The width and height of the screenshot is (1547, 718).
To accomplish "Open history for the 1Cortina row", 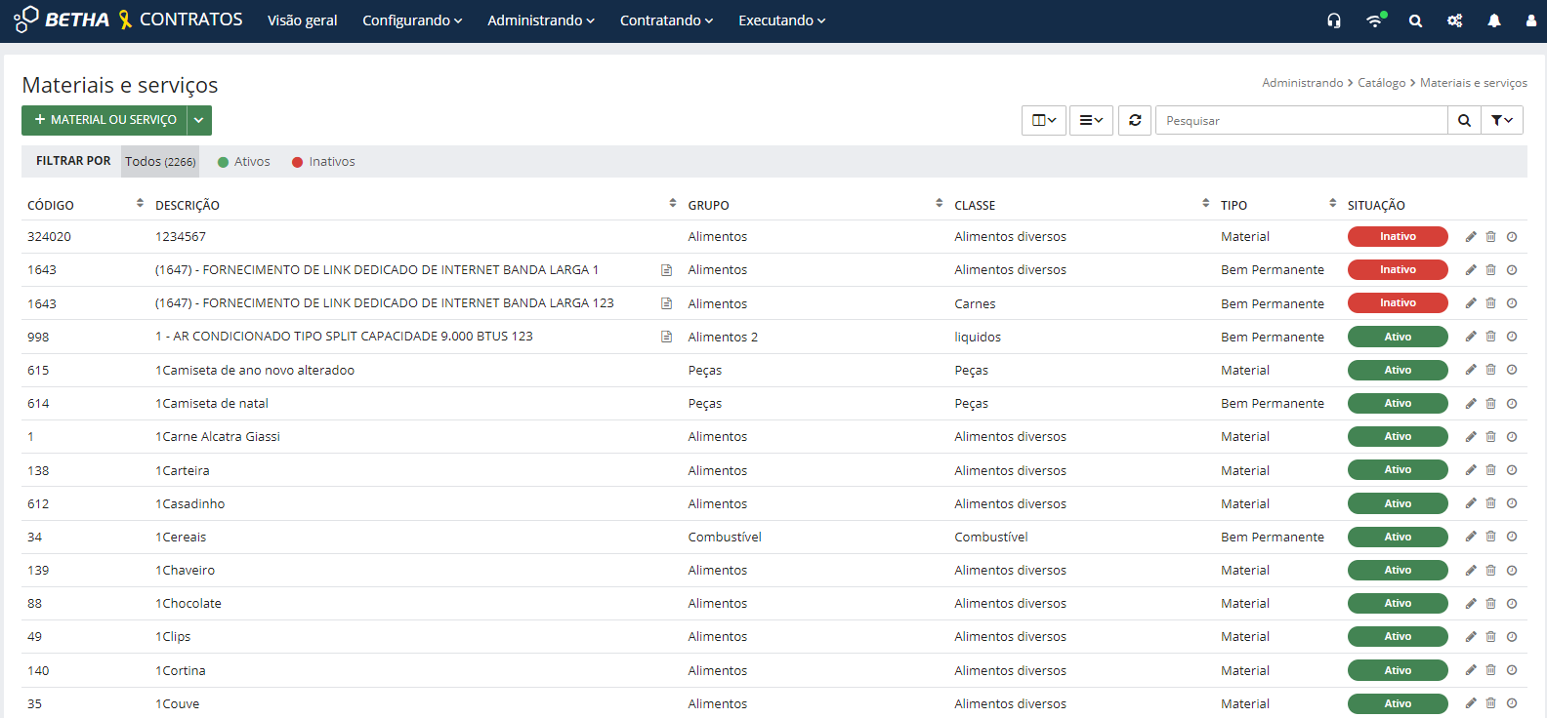I will point(1512,670).
